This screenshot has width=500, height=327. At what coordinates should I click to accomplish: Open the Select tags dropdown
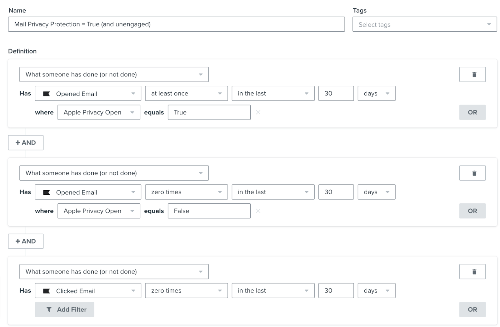tap(425, 24)
